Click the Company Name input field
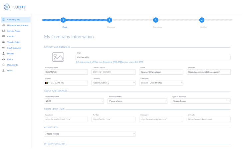 coord(66,72)
